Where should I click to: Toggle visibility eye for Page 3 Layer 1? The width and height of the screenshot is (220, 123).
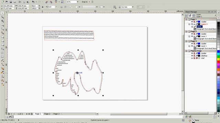192,46
